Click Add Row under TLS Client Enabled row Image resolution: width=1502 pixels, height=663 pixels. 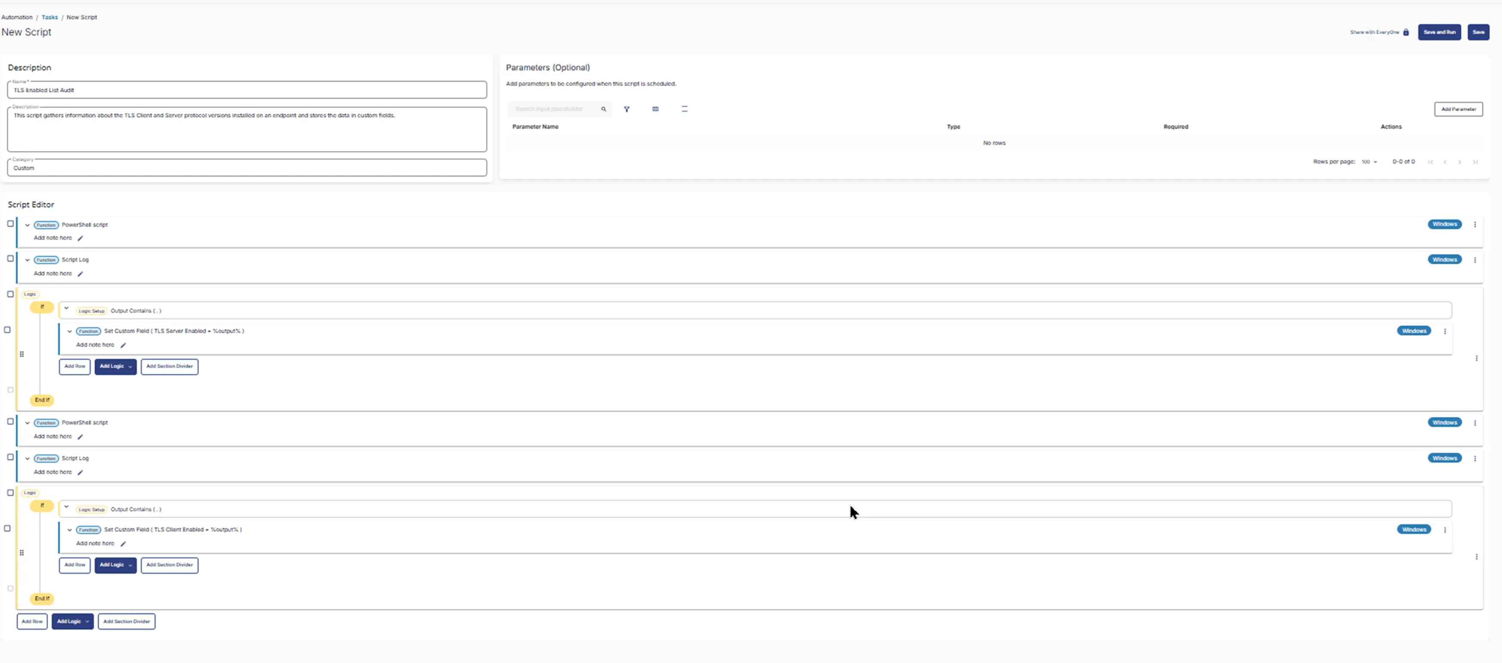pos(75,565)
